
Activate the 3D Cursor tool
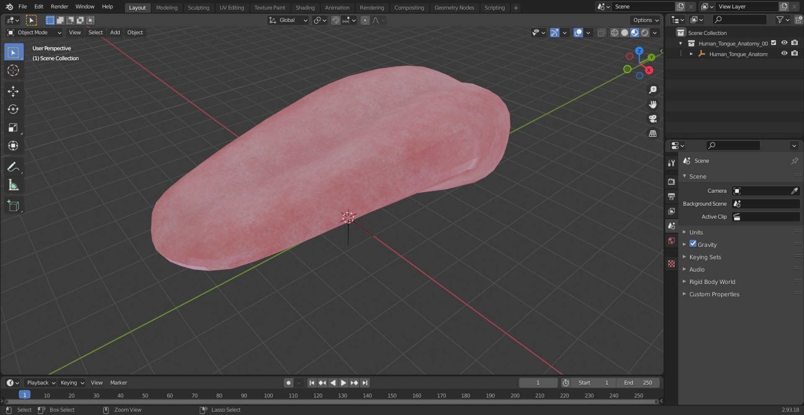13,70
